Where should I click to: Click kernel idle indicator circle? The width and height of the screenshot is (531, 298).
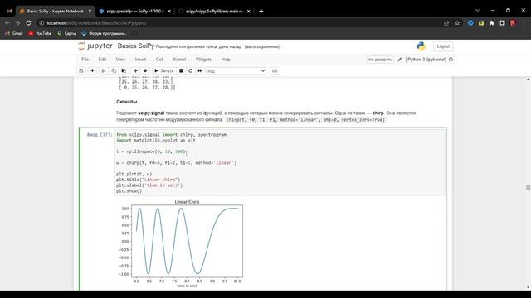pyautogui.click(x=451, y=60)
